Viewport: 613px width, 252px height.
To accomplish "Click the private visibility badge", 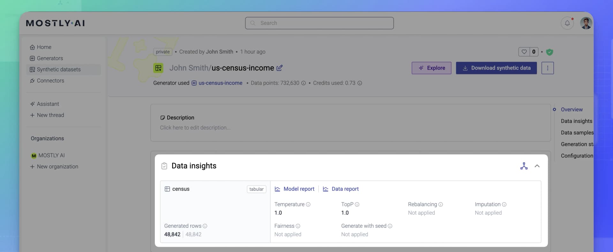I will tap(163, 52).
